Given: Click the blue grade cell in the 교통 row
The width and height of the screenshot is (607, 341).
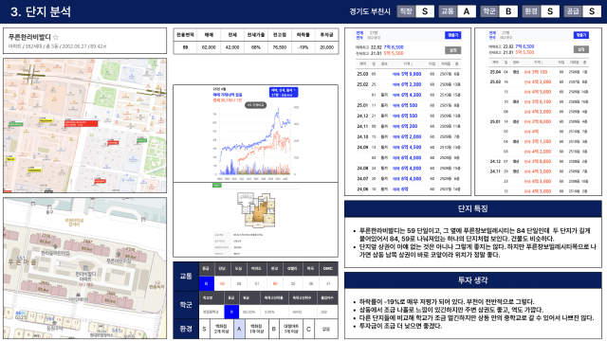Looking at the screenshot, I should [207, 284].
